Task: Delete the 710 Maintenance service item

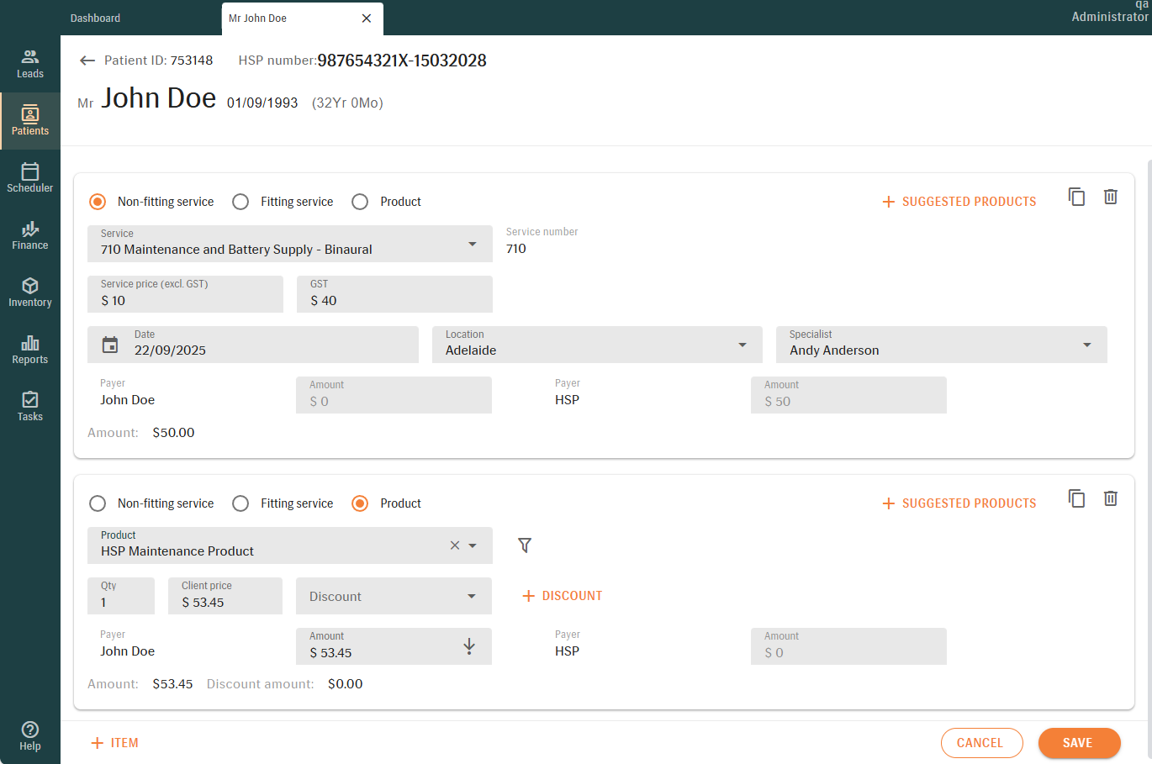Action: click(1110, 197)
